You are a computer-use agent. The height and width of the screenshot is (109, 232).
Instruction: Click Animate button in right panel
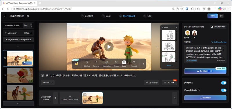pos(205,98)
